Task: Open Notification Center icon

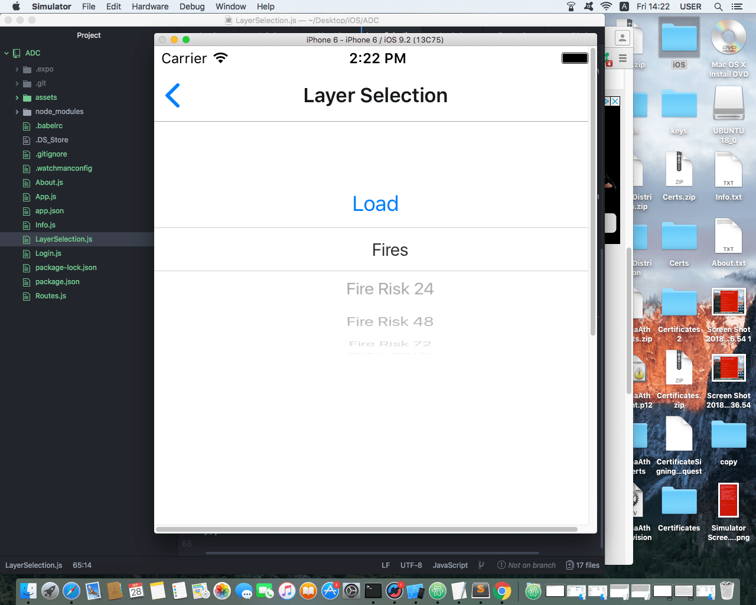Action: coord(737,6)
